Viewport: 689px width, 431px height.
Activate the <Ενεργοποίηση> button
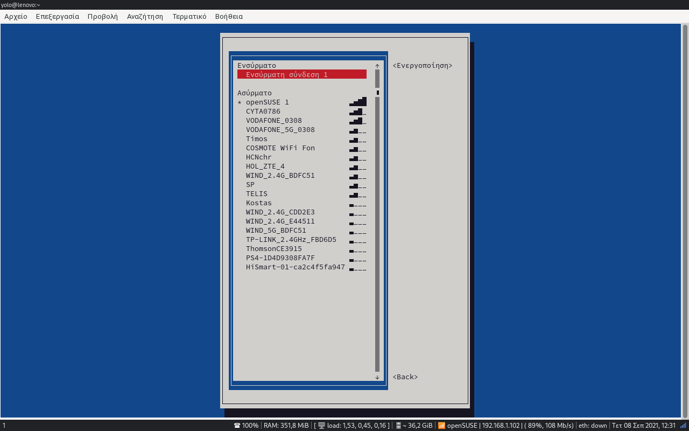[423, 66]
